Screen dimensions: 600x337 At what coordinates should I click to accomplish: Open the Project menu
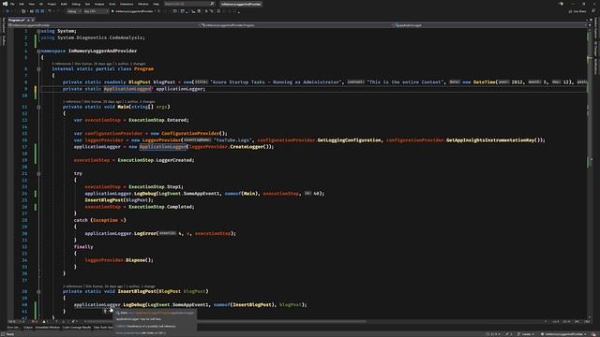[x=52, y=4]
